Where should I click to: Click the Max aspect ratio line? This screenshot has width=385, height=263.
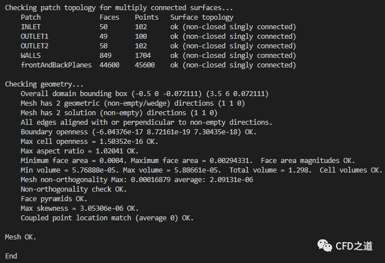(x=79, y=151)
